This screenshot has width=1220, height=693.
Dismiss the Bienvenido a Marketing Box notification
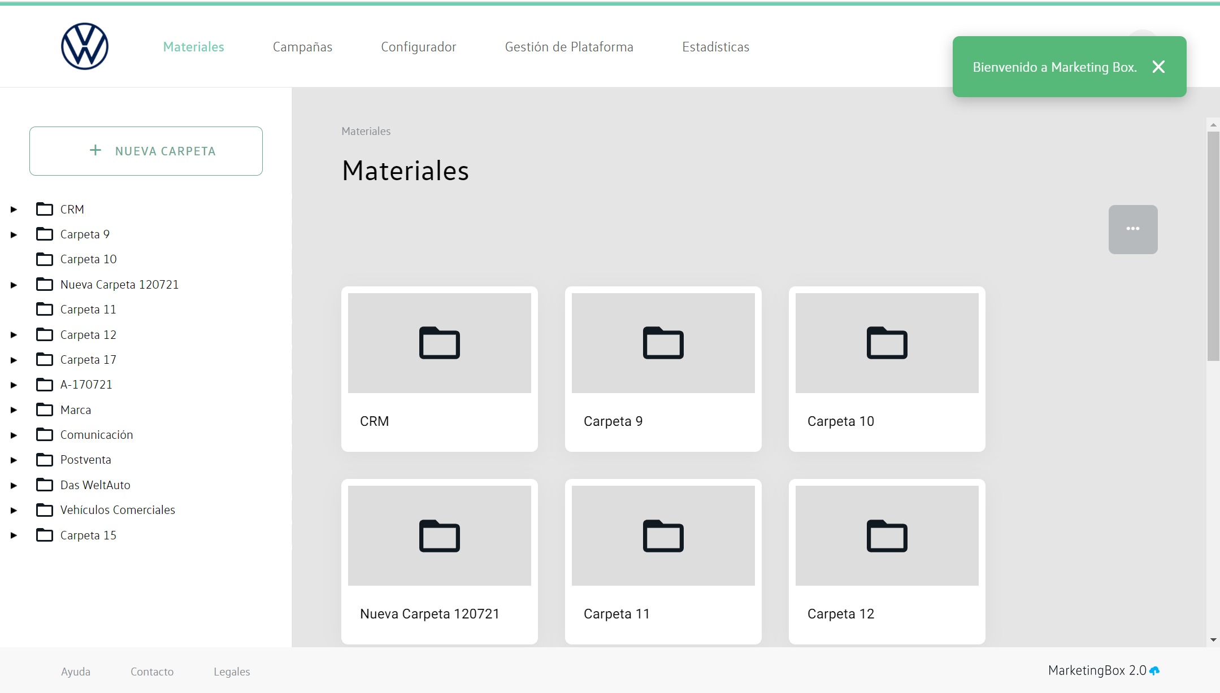[1158, 67]
